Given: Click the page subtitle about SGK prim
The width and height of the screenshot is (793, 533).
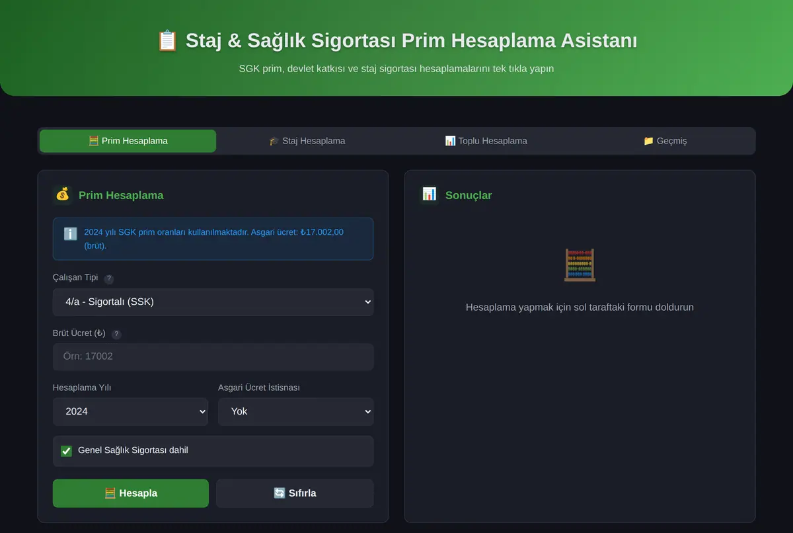Looking at the screenshot, I should [397, 69].
